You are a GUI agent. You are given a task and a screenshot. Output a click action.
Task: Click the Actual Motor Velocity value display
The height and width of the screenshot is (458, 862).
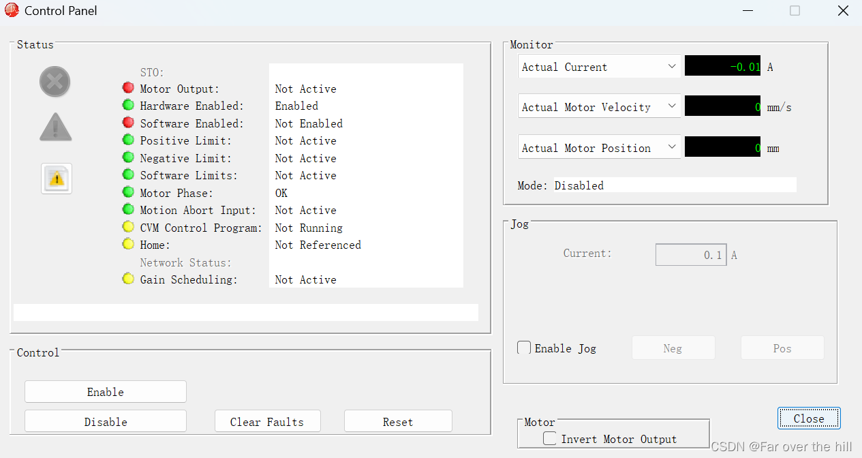tap(722, 106)
